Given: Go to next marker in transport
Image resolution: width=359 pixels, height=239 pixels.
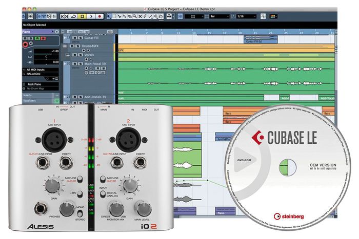Looking at the screenshot, I should 66,16.
